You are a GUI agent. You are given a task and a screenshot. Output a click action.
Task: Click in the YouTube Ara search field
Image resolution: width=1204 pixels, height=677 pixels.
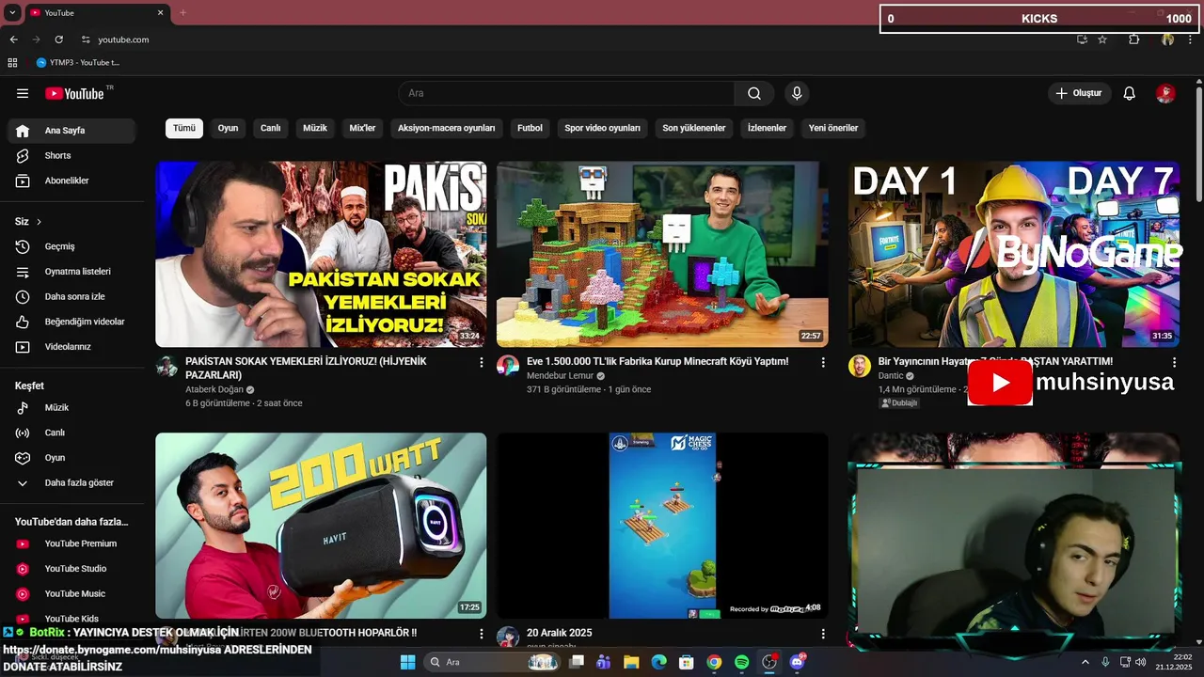click(566, 93)
